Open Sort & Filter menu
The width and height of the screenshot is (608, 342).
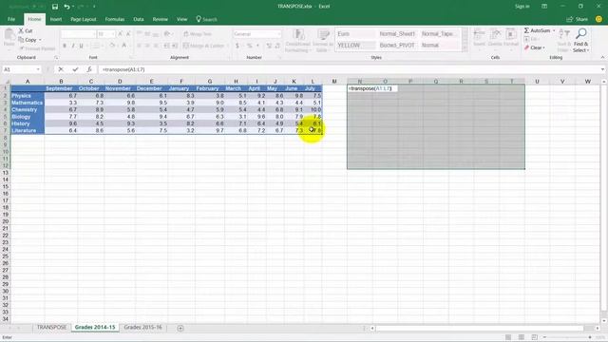pyautogui.click(x=563, y=40)
